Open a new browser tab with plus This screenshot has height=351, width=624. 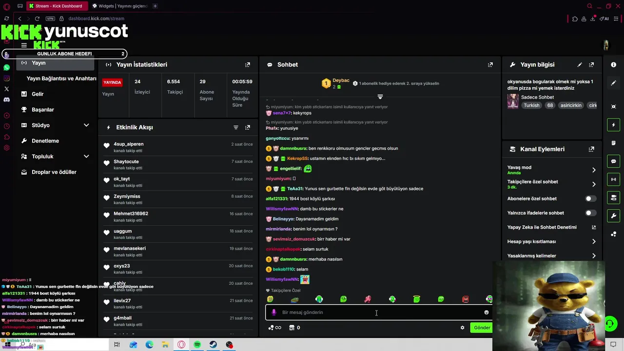155,6
